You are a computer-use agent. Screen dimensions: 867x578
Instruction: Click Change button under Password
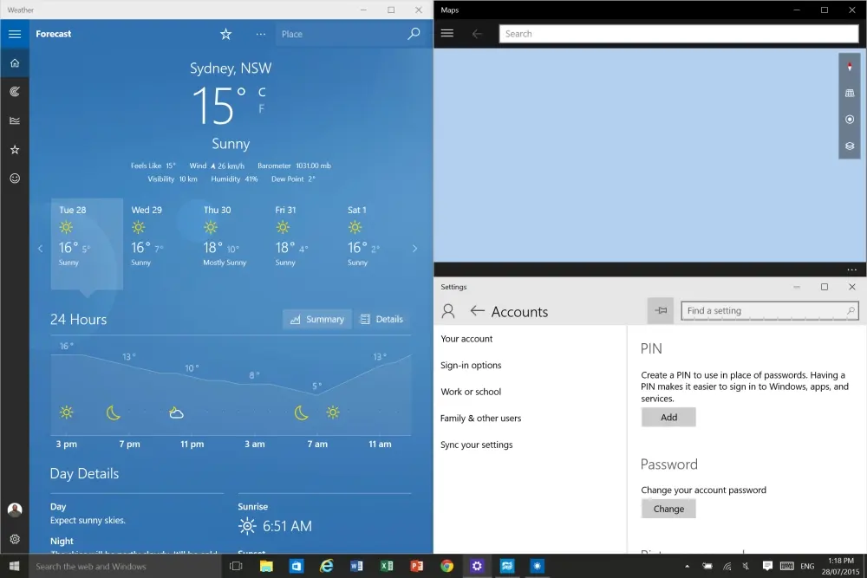tap(668, 509)
